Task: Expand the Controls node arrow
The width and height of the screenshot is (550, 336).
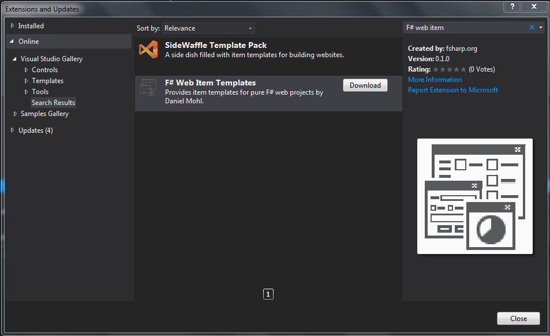Action: (26, 70)
